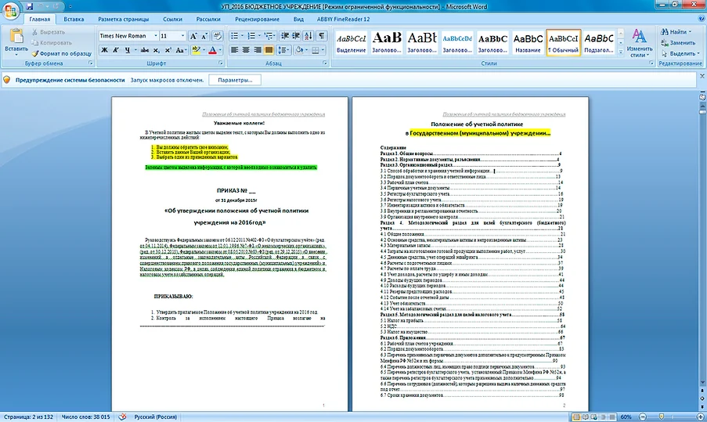The height and width of the screenshot is (422, 707).
Task: Open the Рецензирование tab
Action: (x=257, y=20)
